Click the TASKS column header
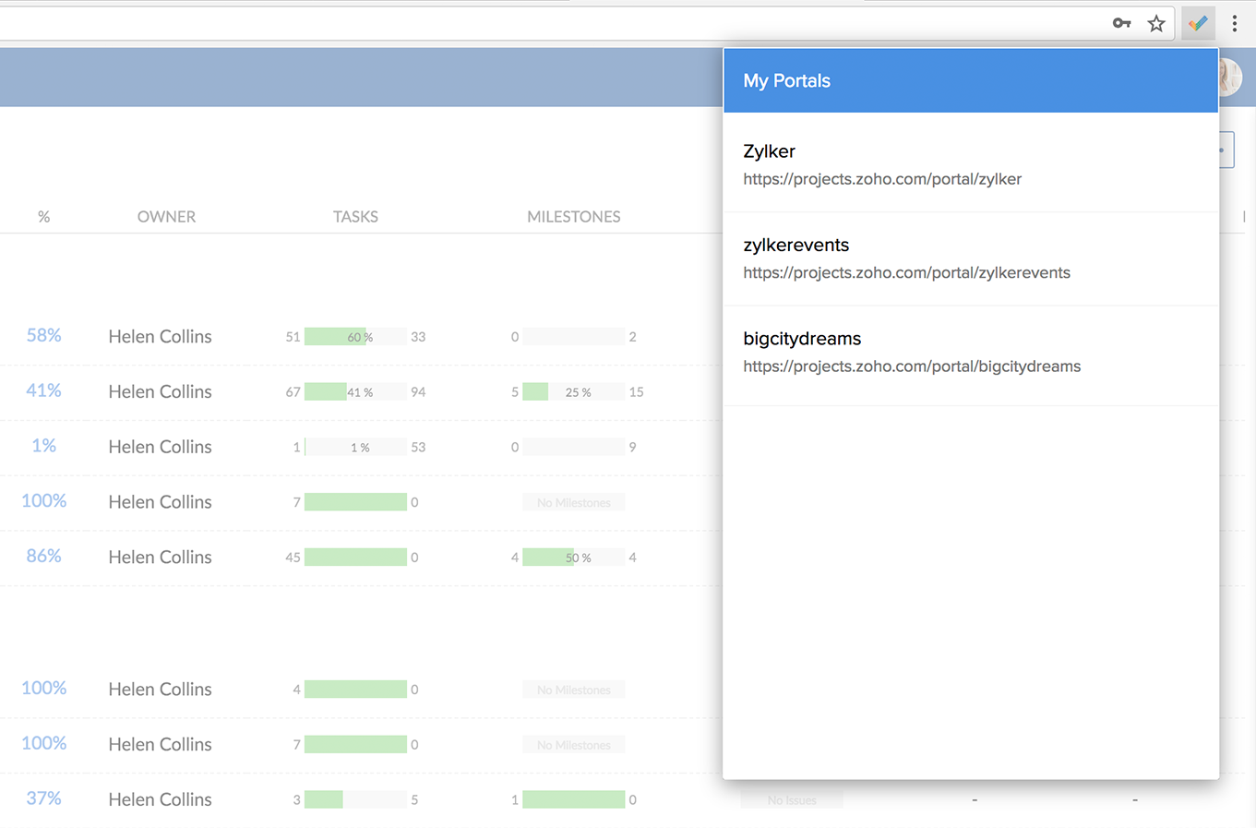Screen dimensions: 1256x828 (355, 217)
